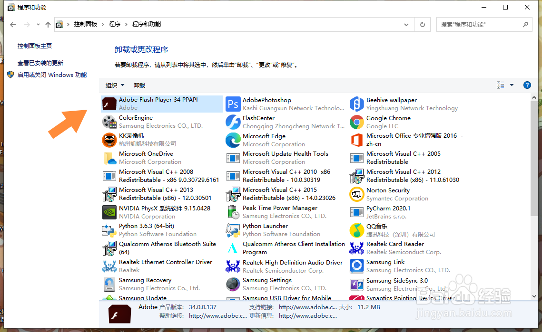Select Microsoft Visual C++ 2012 Redistributable entry

408,176
